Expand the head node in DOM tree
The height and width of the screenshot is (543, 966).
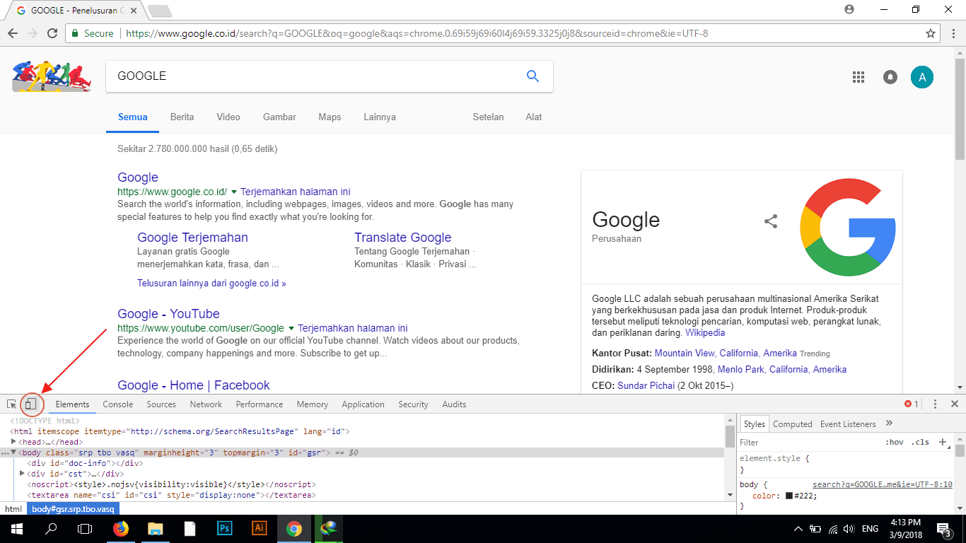[13, 441]
